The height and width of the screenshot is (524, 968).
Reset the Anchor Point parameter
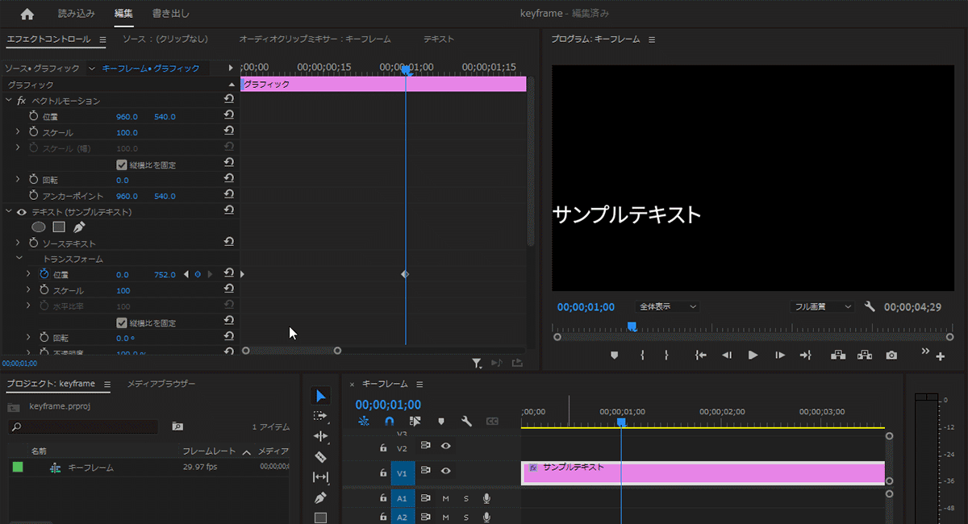coord(229,196)
